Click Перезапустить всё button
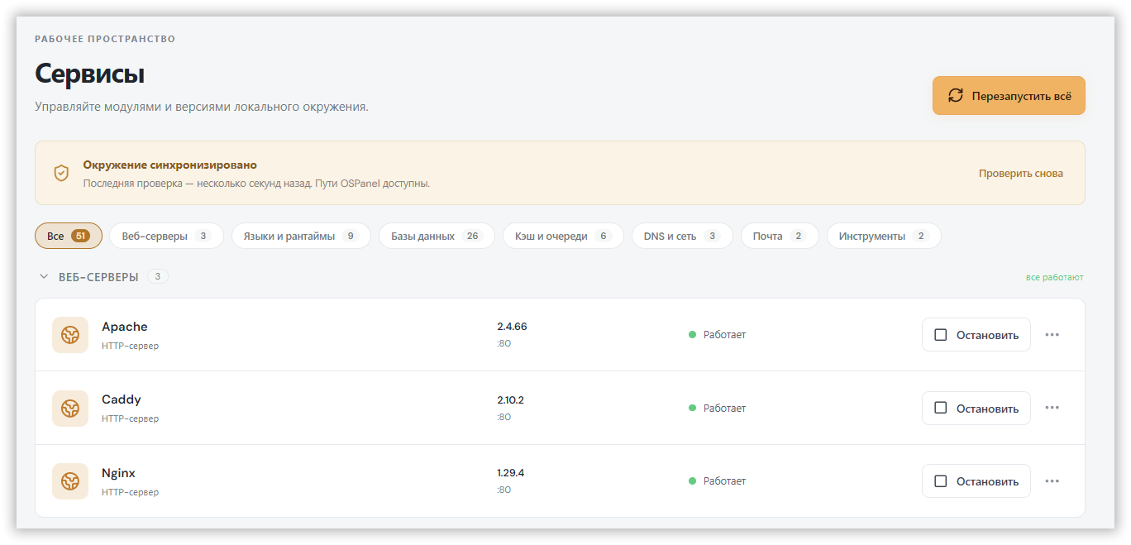This screenshot has height=545, width=1131. pyautogui.click(x=1009, y=95)
